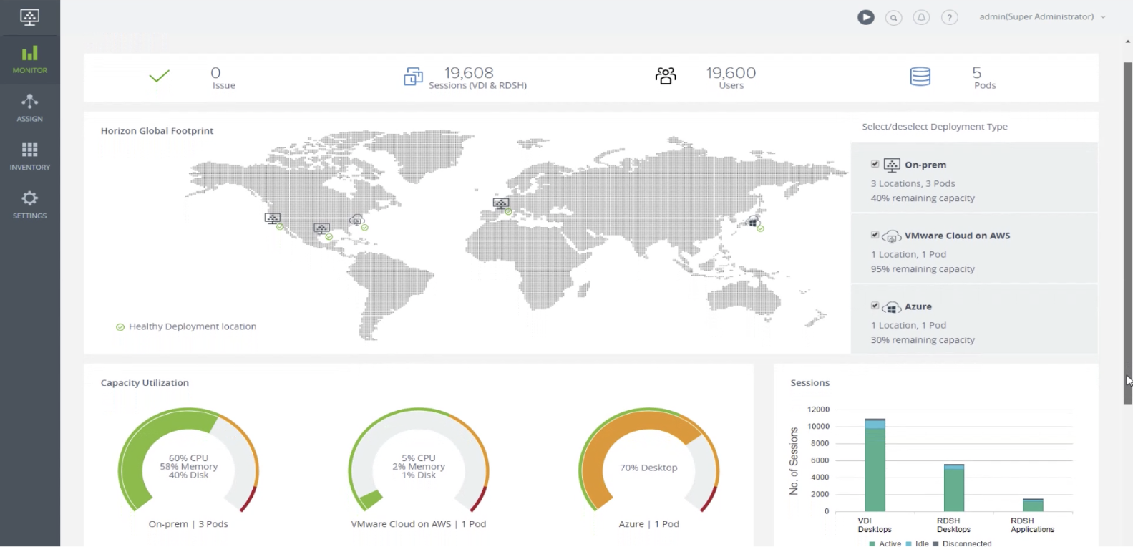Click the RDSH Applications sessions bar
The image size is (1133, 547).
point(1033,505)
